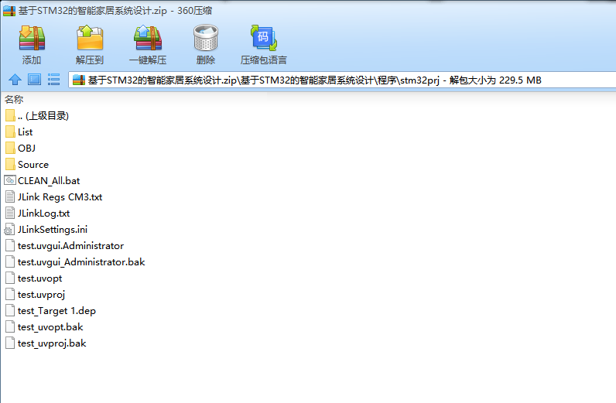Click the file icon of test.uvgui.Administrator
This screenshot has width=616, height=403.
point(10,246)
